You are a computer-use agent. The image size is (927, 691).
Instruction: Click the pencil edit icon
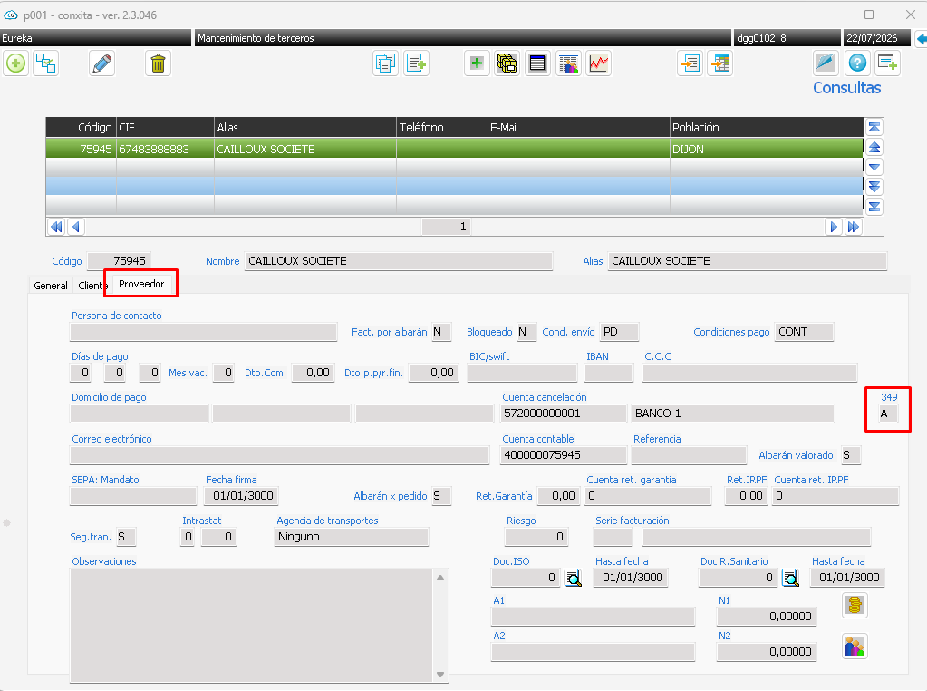(101, 63)
